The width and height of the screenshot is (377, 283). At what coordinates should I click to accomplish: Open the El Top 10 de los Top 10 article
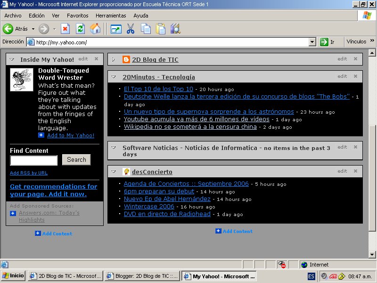158,89
